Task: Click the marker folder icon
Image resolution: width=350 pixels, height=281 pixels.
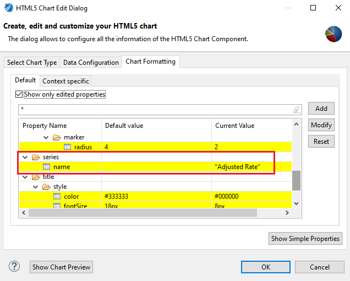Action: click(x=57, y=137)
